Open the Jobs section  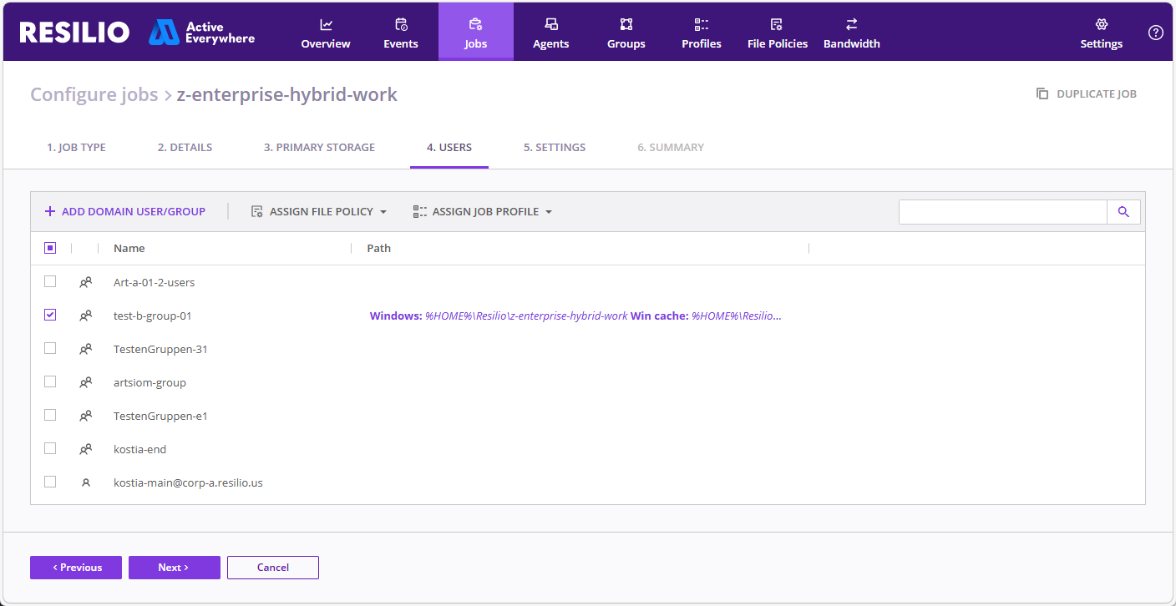pos(476,32)
